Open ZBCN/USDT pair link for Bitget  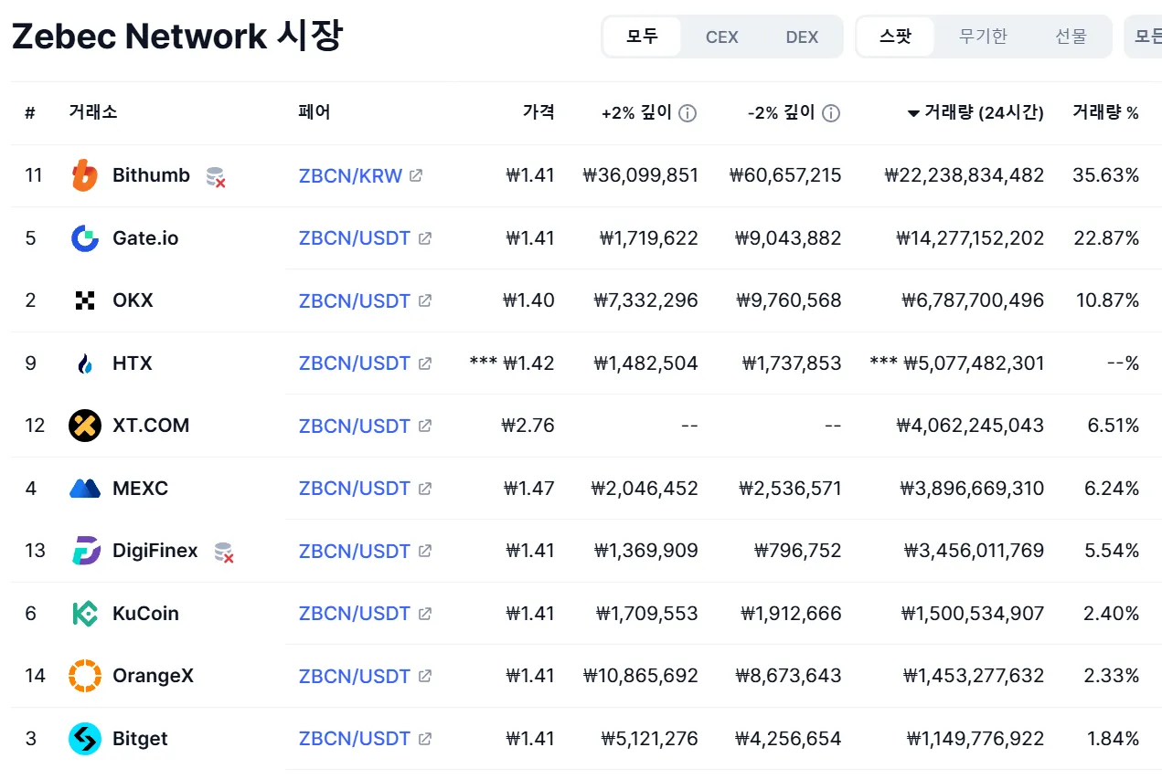(x=355, y=739)
